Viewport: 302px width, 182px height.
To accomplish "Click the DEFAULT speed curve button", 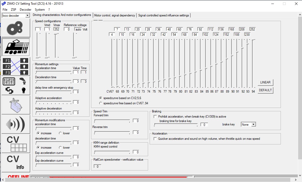I will click(x=265, y=90).
